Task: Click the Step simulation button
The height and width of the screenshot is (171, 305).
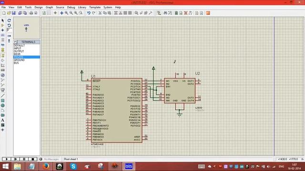Action: click(x=15, y=159)
